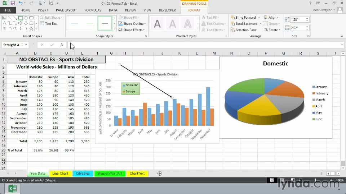This screenshot has height=194, width=346.
Task: Click the dennis taylor account name
Action: coord(322,10)
